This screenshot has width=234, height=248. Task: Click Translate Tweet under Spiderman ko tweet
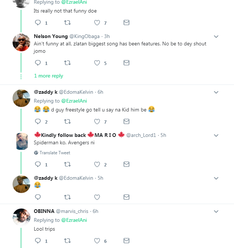point(55,153)
